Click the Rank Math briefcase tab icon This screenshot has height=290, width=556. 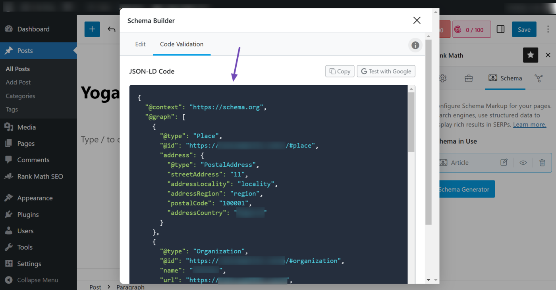[469, 78]
